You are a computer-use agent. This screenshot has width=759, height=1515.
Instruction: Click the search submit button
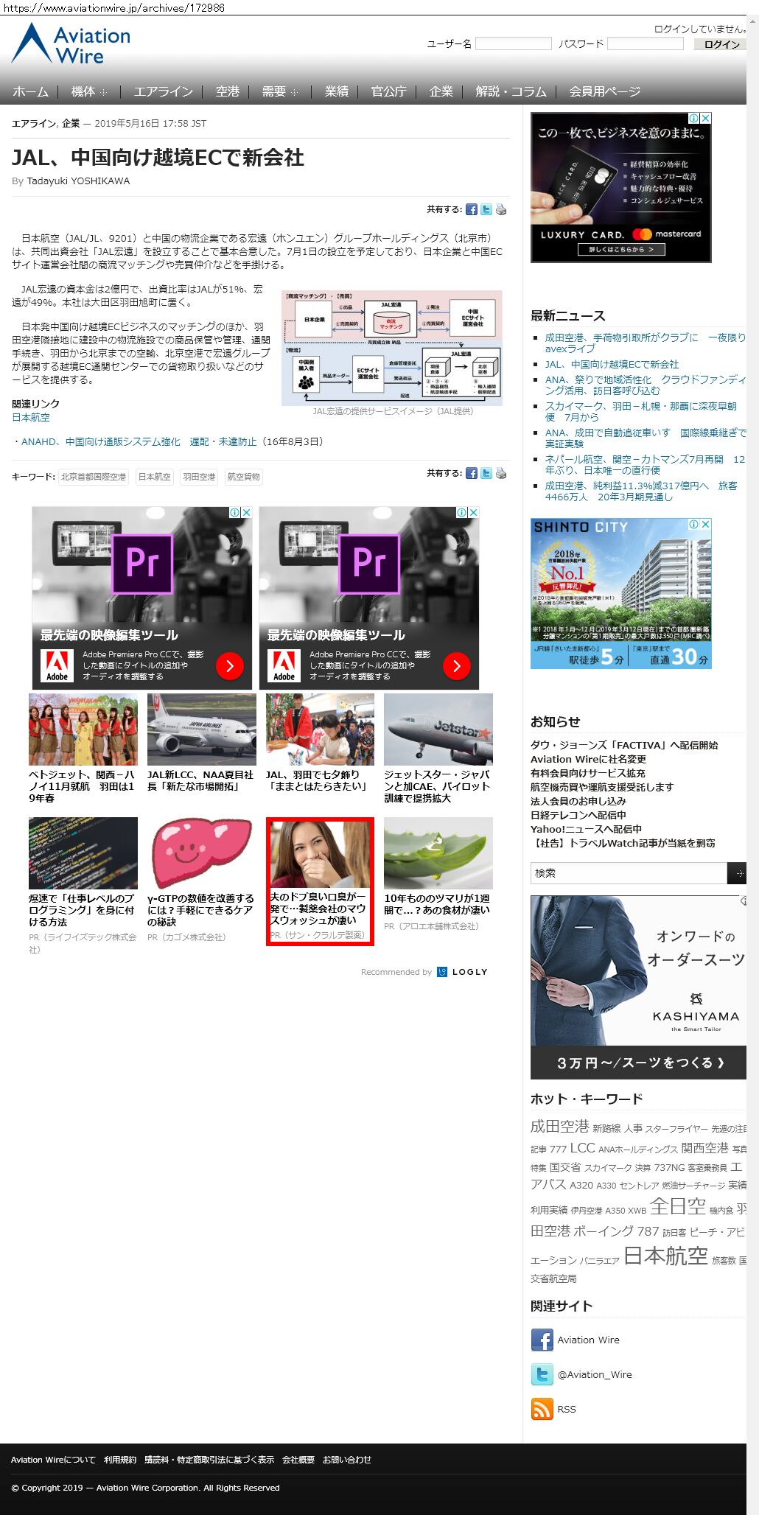click(737, 873)
